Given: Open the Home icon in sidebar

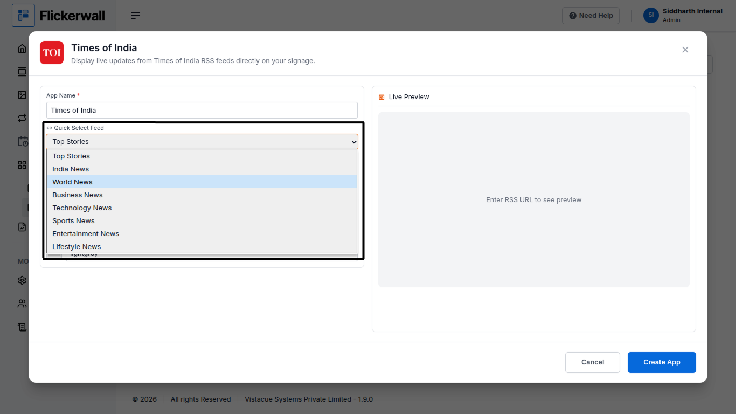Looking at the screenshot, I should (x=22, y=49).
